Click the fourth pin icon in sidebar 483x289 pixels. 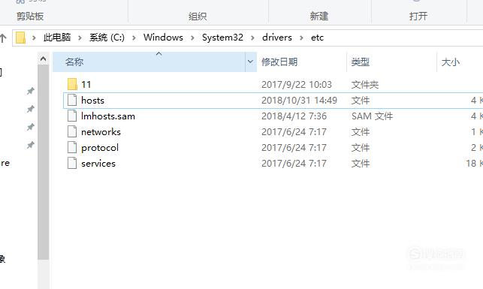click(x=30, y=145)
